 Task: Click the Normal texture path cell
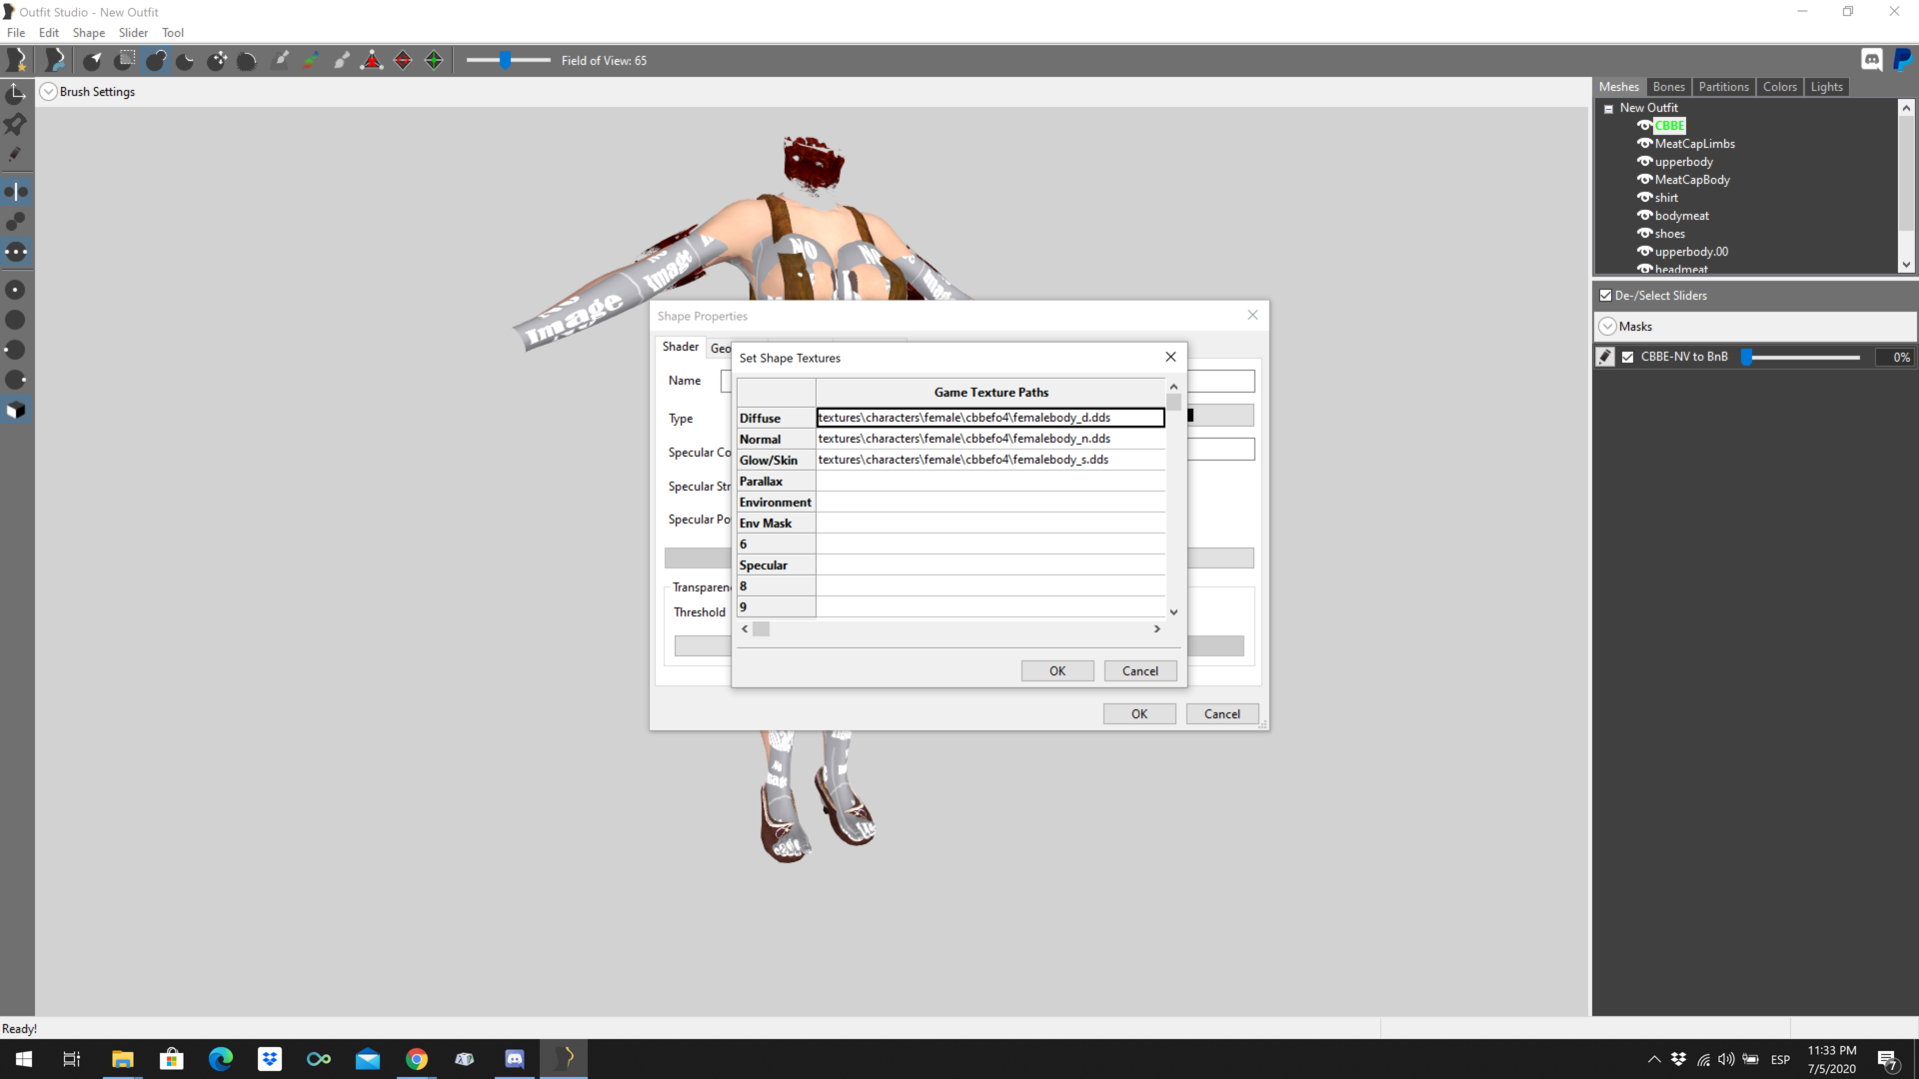point(990,439)
